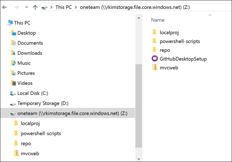Click powershell-scripts folder icon in file list
The height and width of the screenshot is (162, 232).
[x=154, y=41]
